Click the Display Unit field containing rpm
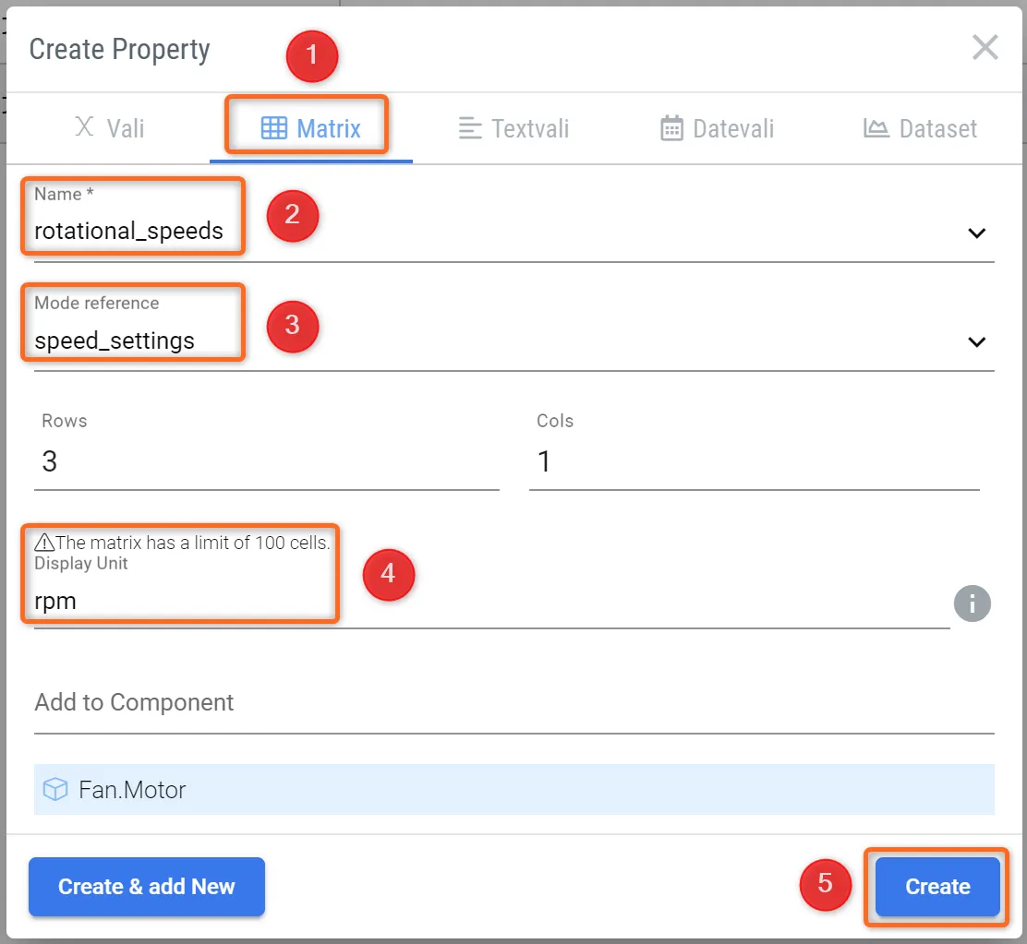 [489, 602]
